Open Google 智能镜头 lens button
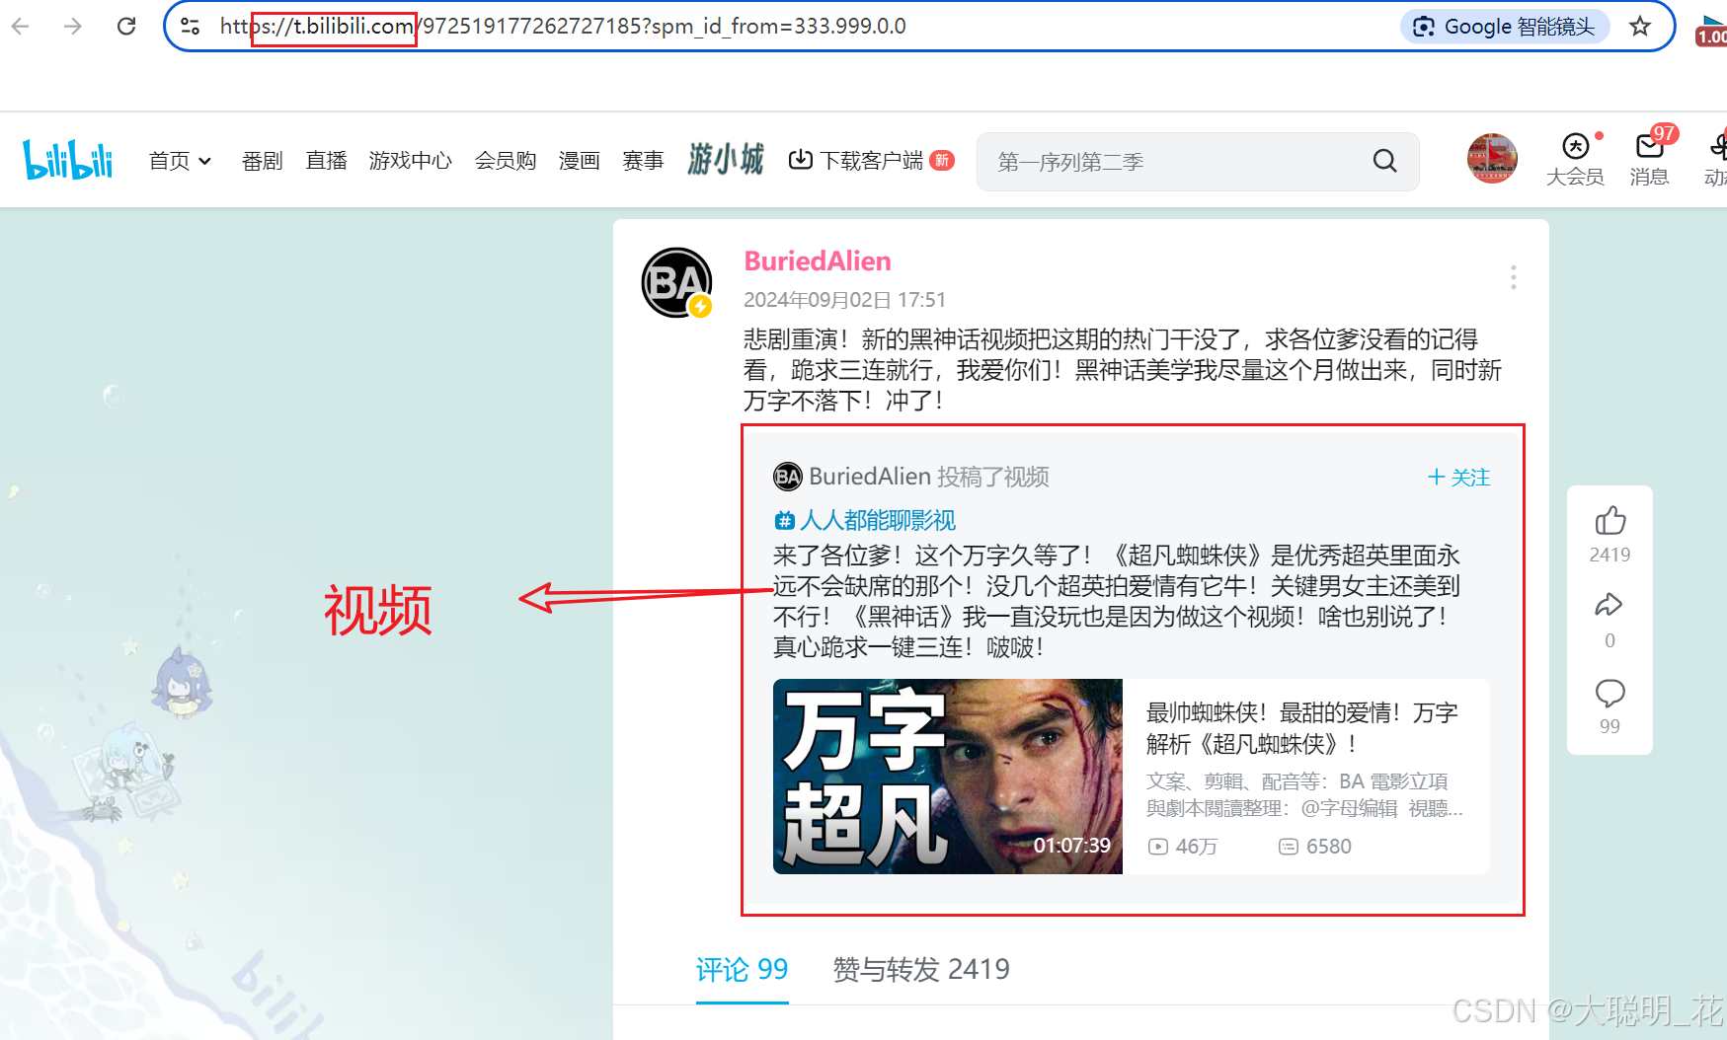This screenshot has width=1727, height=1040. coord(1505,27)
